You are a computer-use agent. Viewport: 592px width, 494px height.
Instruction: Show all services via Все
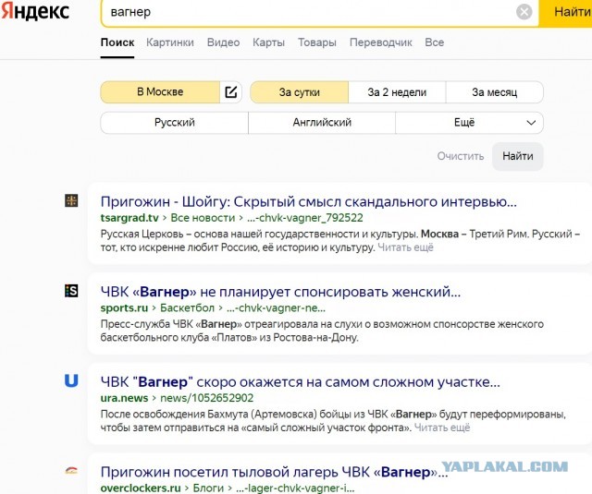(x=434, y=42)
